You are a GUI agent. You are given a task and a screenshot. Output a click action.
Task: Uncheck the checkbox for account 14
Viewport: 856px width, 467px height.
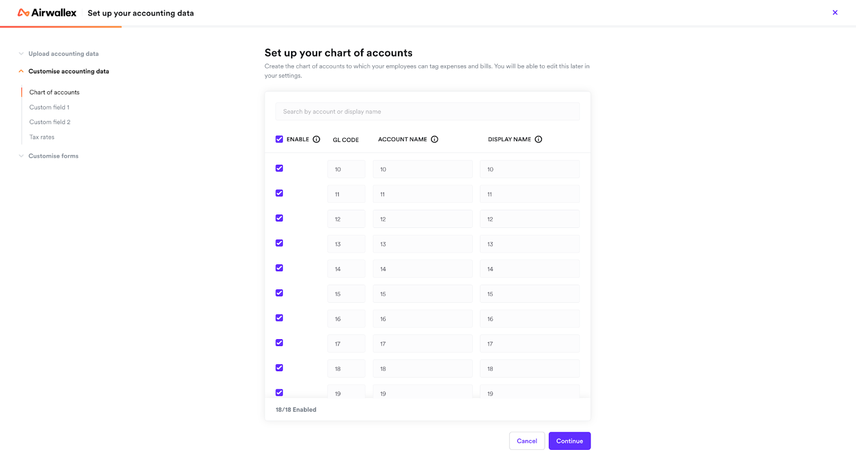(279, 268)
